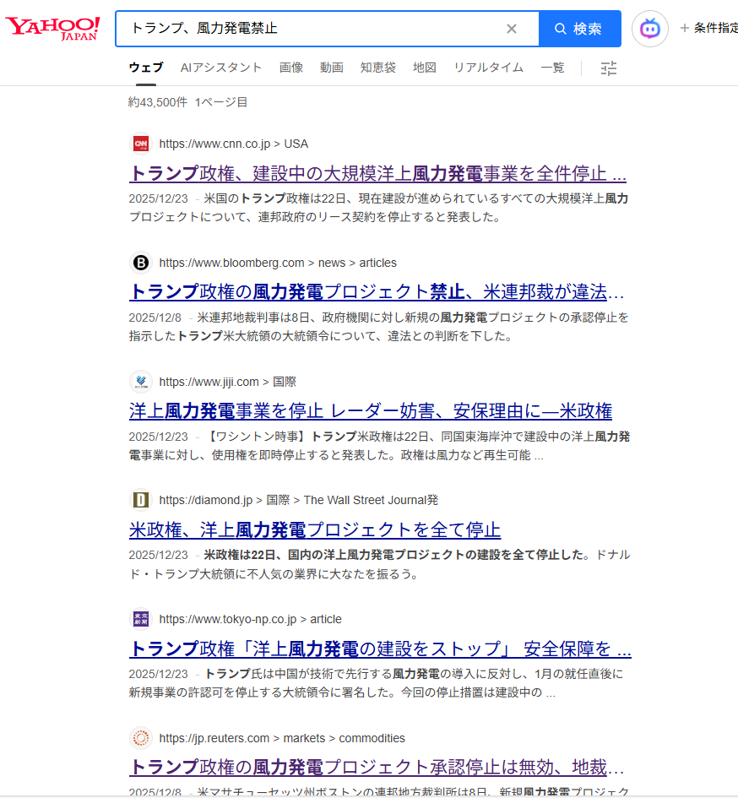Screen dimensions: 738x798
Task: Open Bloomberg article on 米連邦裁 ruling
Action: click(377, 292)
